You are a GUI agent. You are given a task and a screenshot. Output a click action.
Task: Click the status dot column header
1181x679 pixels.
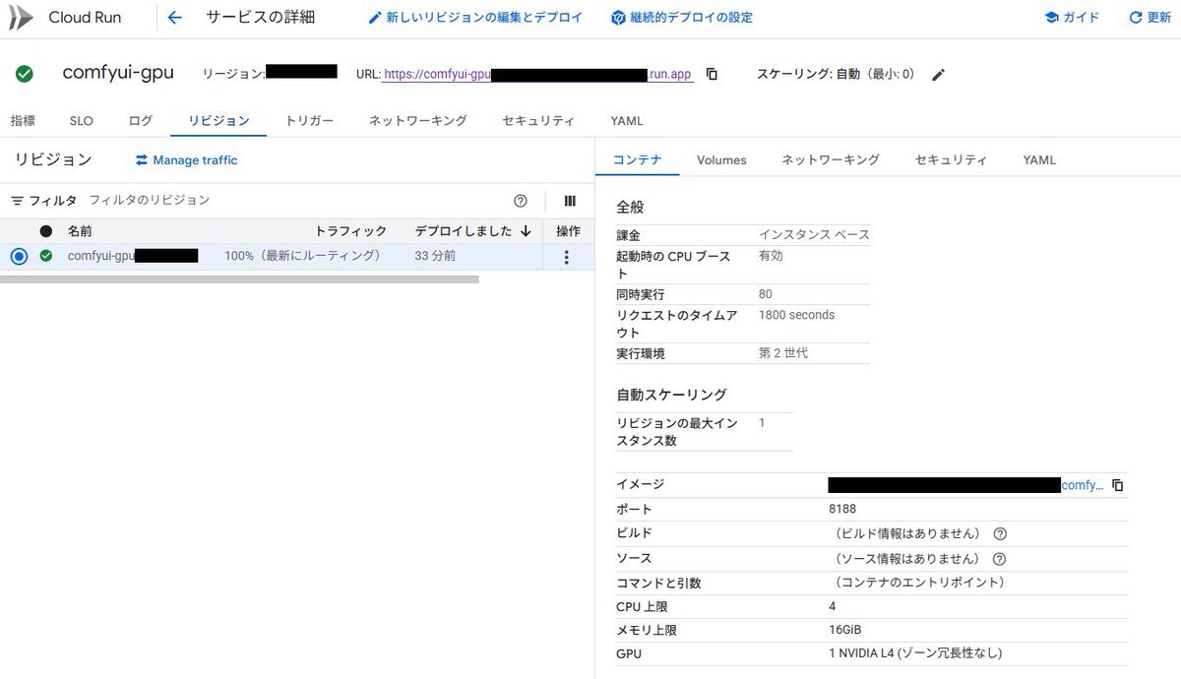(46, 231)
